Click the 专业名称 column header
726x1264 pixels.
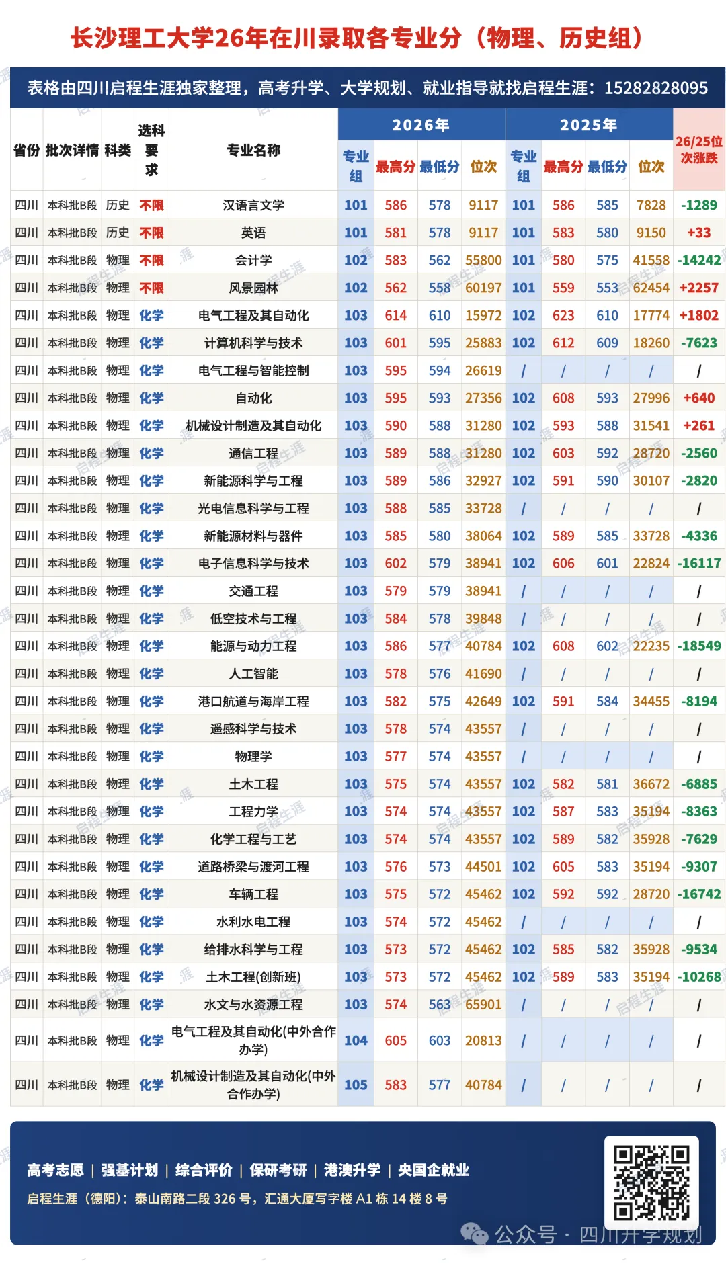(253, 150)
